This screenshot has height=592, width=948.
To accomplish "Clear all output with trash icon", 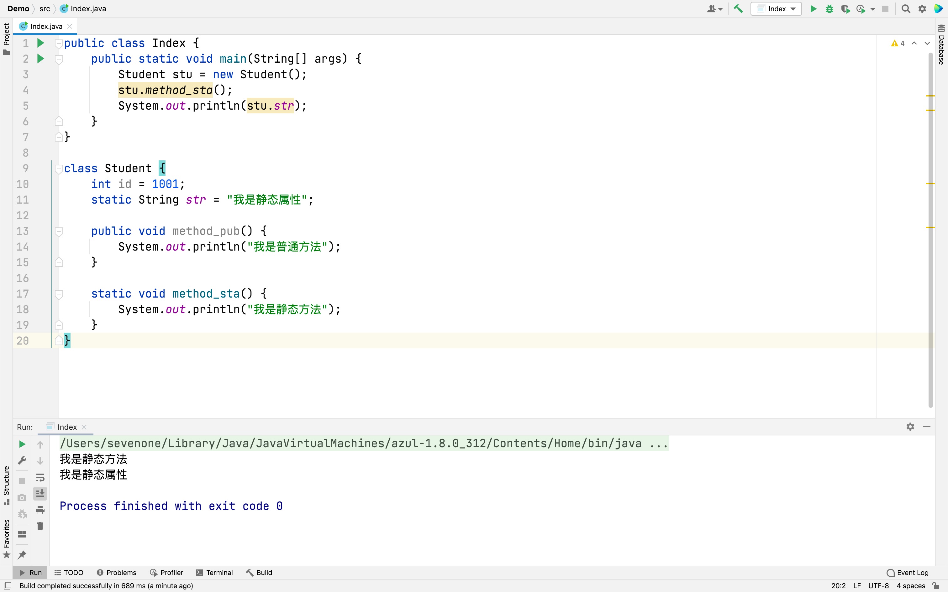I will coord(40,526).
